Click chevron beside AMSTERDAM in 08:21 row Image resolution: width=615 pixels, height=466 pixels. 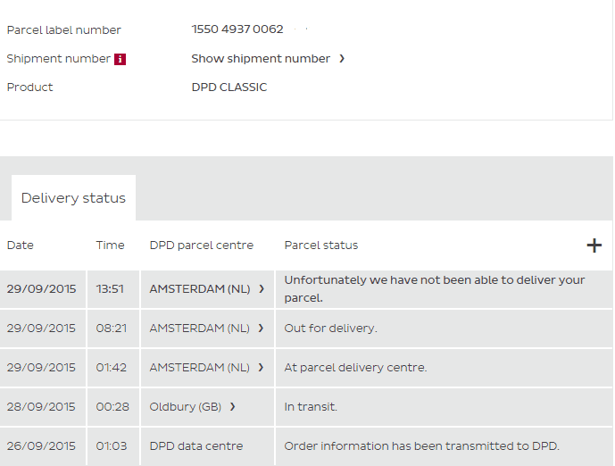(261, 329)
